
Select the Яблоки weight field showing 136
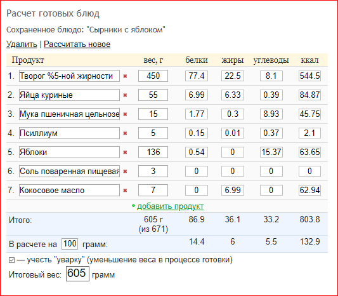coord(153,152)
